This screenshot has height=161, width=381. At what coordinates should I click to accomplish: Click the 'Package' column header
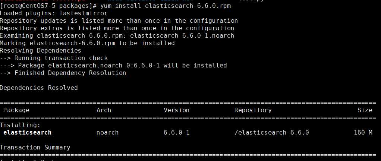16,110
